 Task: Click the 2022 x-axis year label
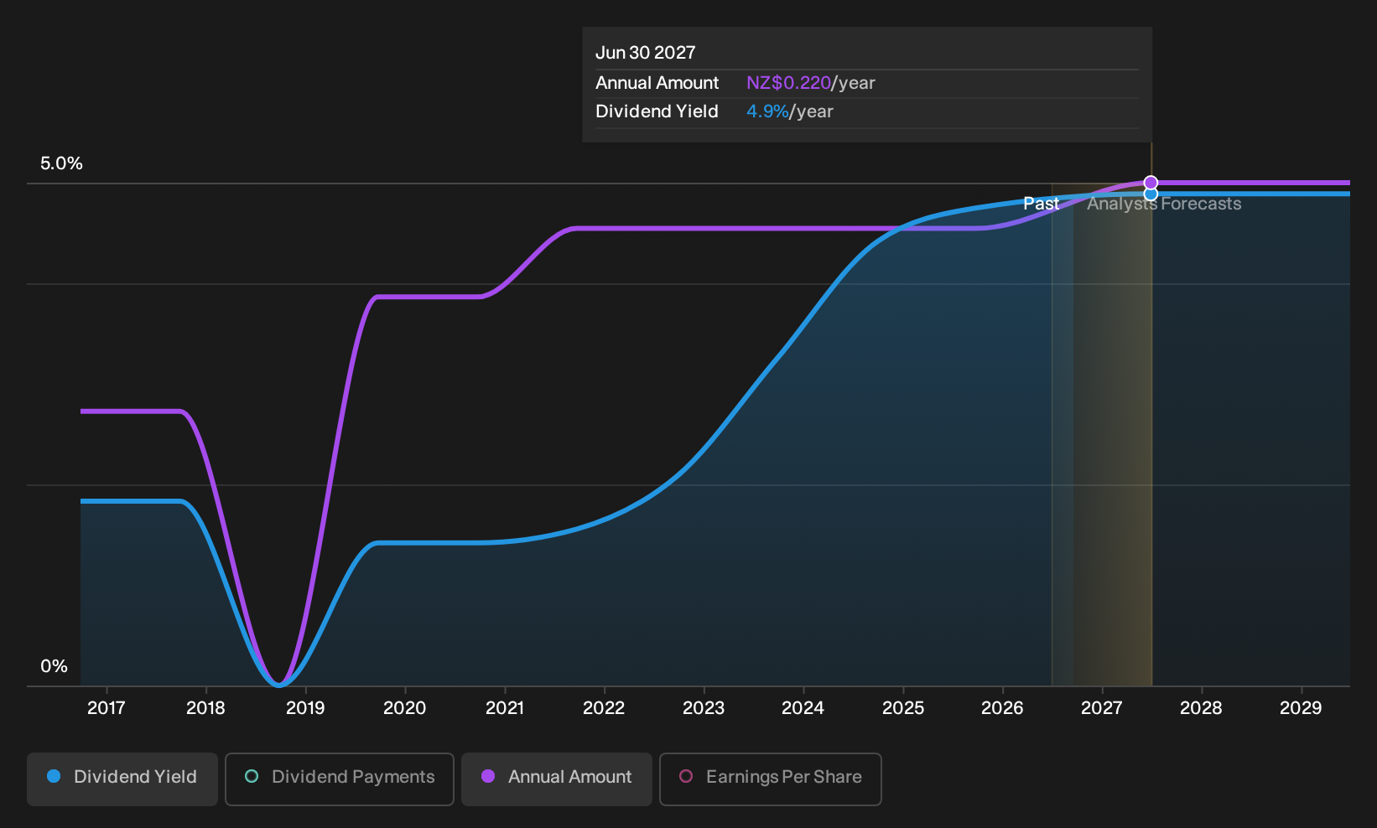[604, 708]
